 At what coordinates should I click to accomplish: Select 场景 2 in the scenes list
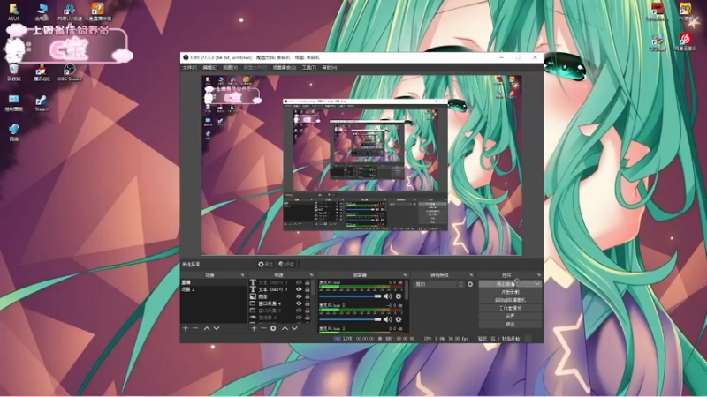tap(214, 289)
